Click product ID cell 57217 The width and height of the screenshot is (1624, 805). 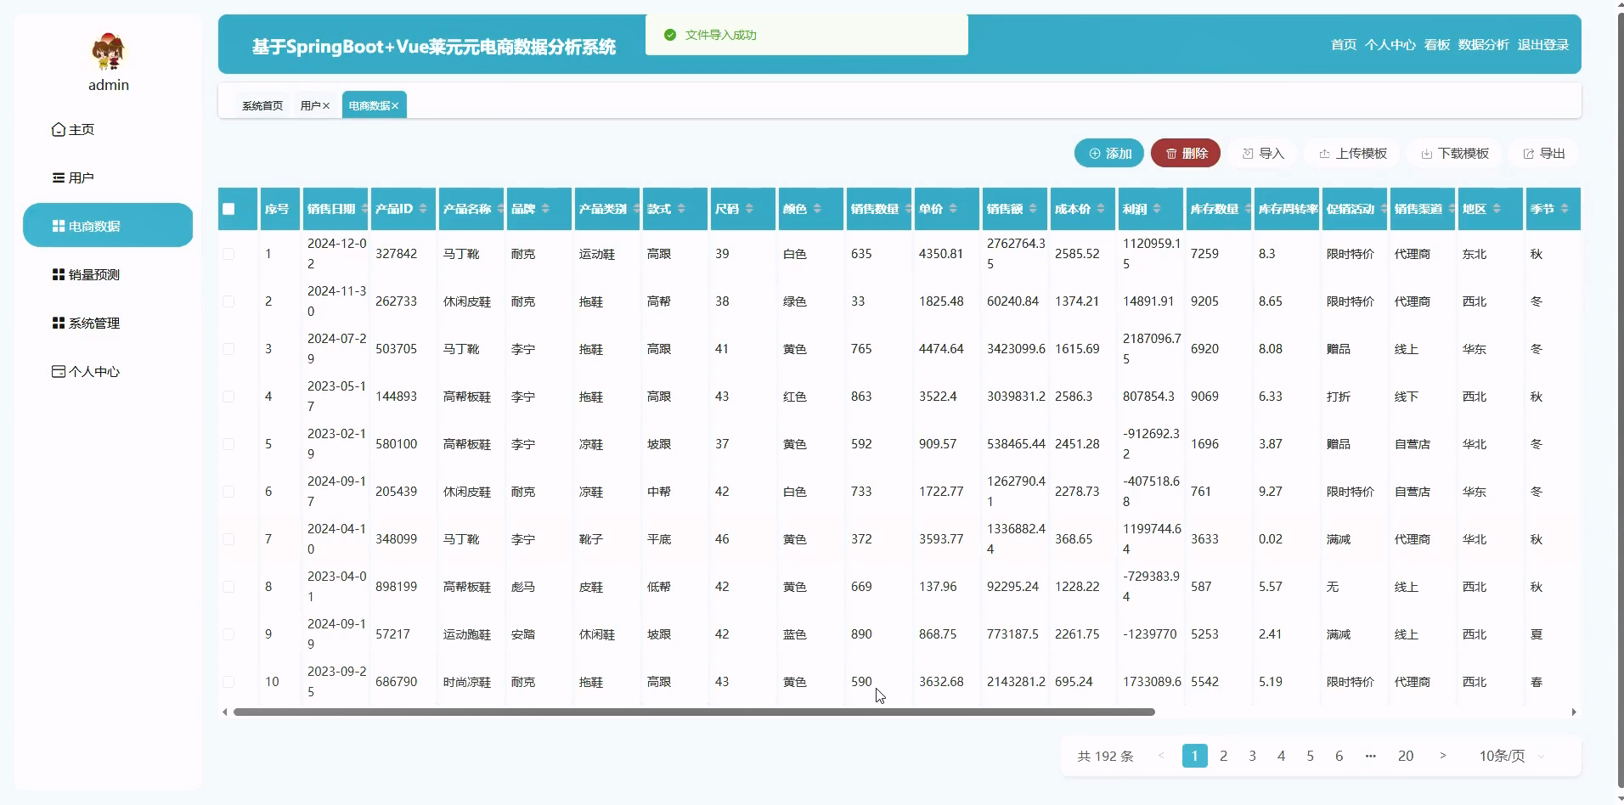392,634
